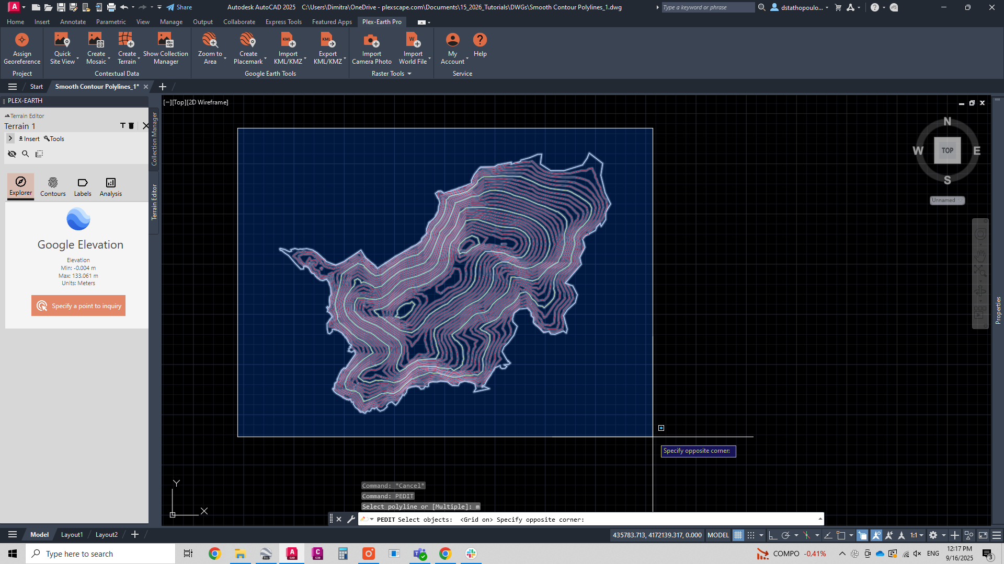Switch to the Home ribbon tab
The height and width of the screenshot is (564, 1004).
coord(15,22)
